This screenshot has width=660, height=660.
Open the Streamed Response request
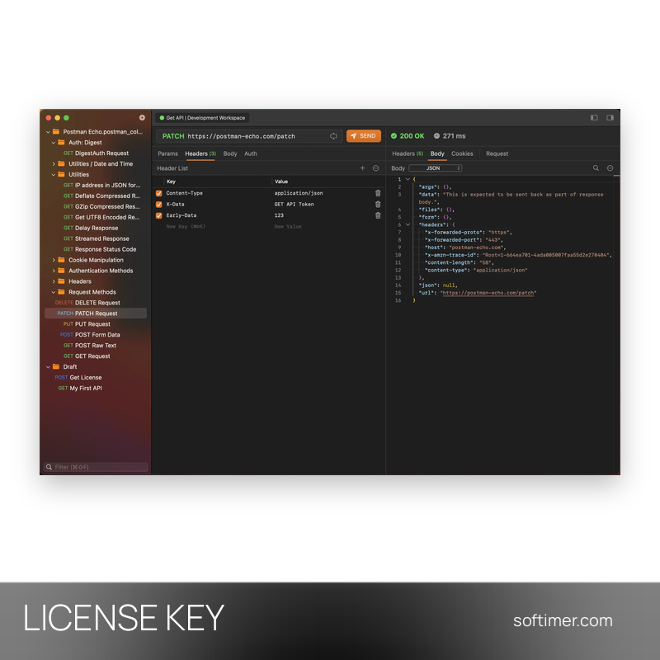(97, 238)
